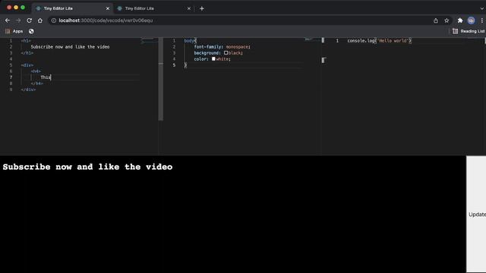Viewport: 486px width, 273px height.
Task: Click the 'font-family: monospace' CSS line
Action: click(222, 47)
